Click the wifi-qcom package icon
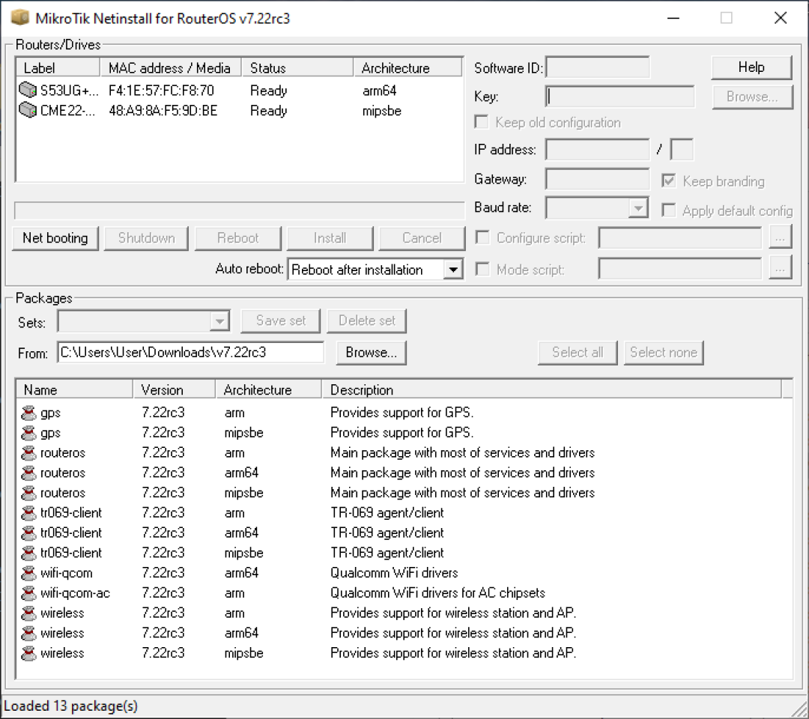The image size is (809, 719). [29, 573]
